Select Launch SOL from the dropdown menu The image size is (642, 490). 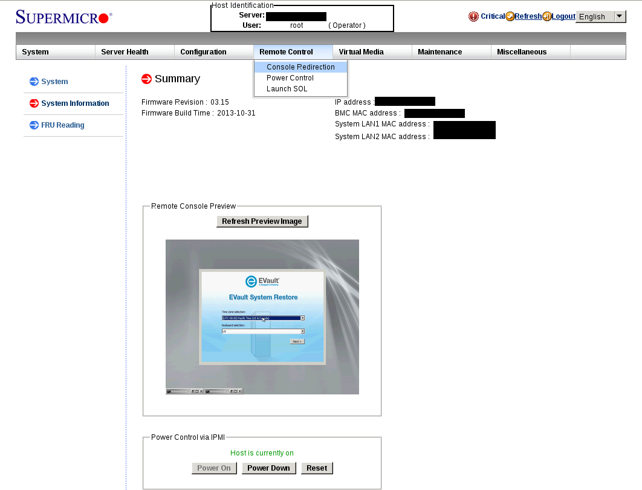coord(300,89)
